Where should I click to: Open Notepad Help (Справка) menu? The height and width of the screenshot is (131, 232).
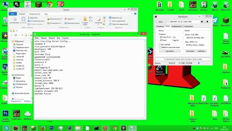point(65,38)
